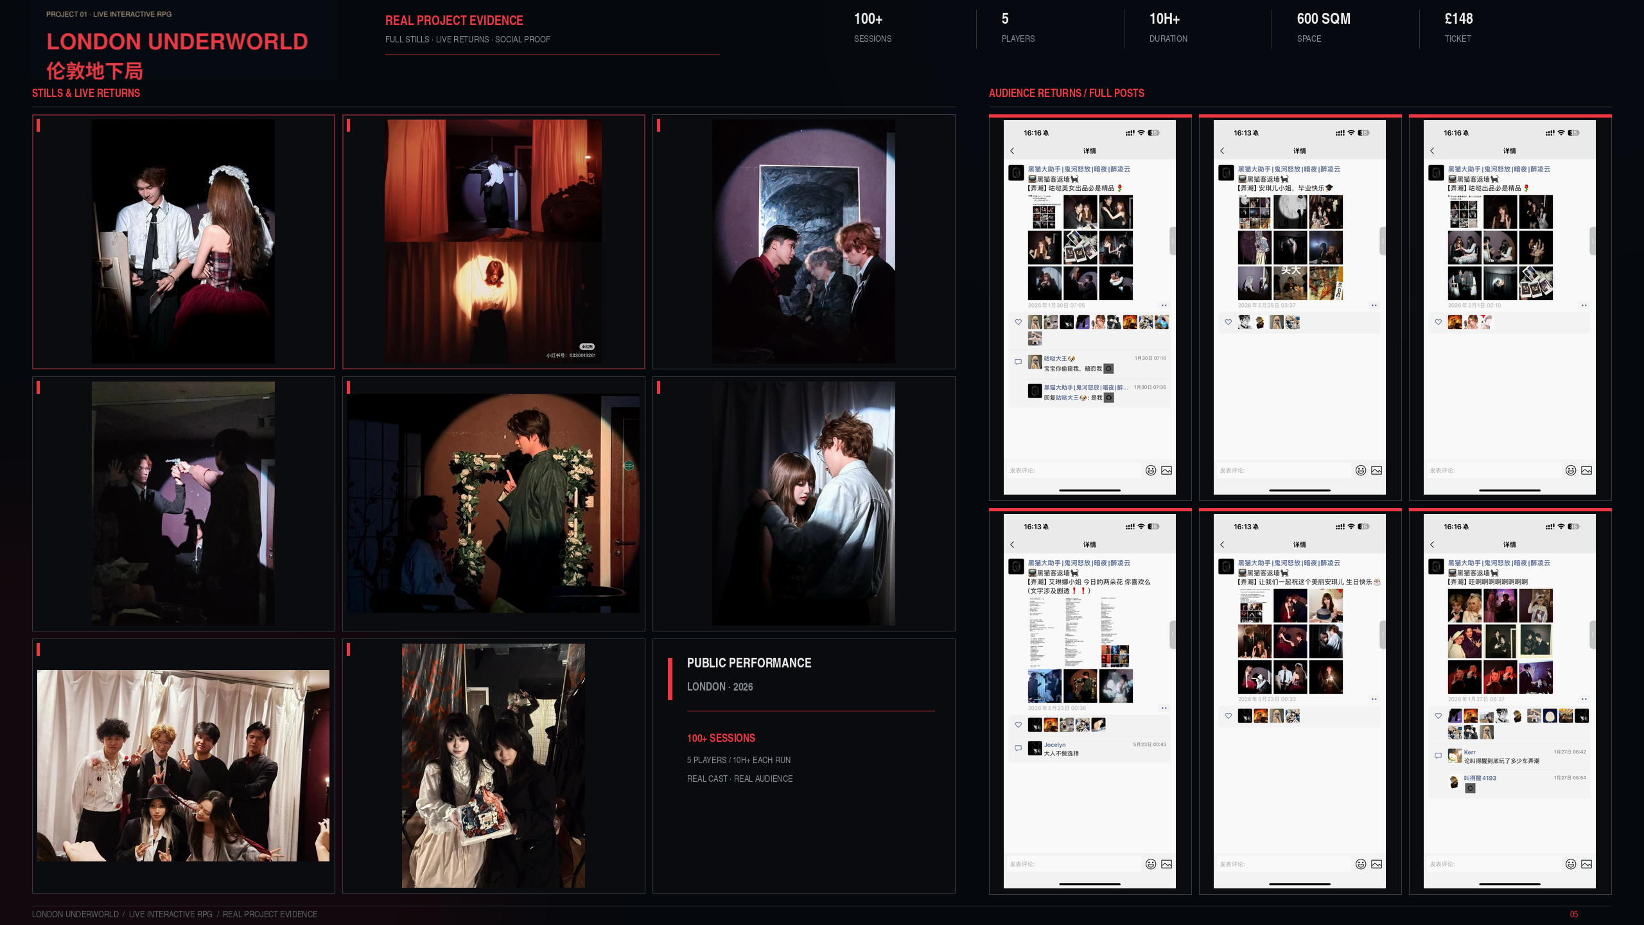The width and height of the screenshot is (1644, 925).
Task: Open the more dots menu on the 2026年2月1日 post
Action: [1584, 305]
